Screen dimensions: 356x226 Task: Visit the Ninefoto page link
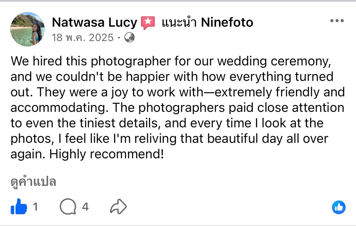click(227, 22)
